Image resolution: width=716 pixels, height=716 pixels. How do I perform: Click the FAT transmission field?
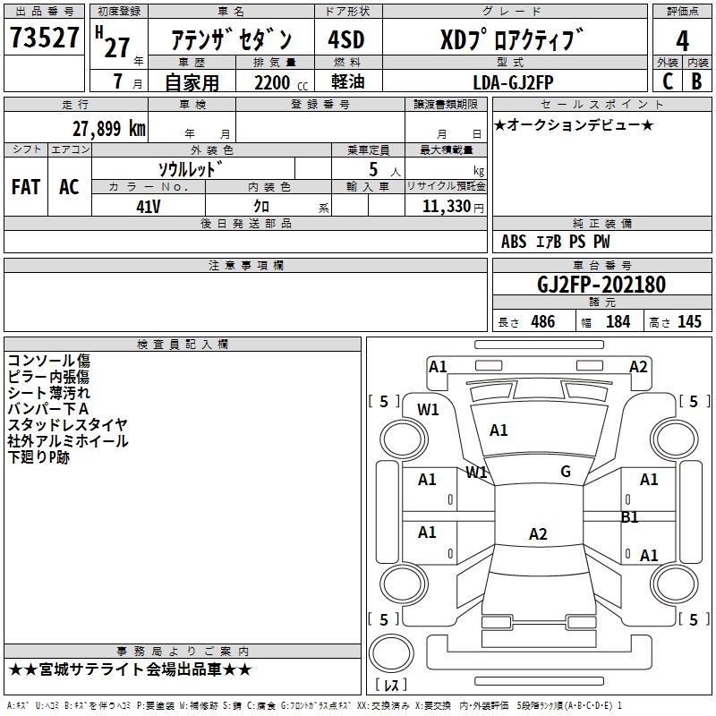26,187
